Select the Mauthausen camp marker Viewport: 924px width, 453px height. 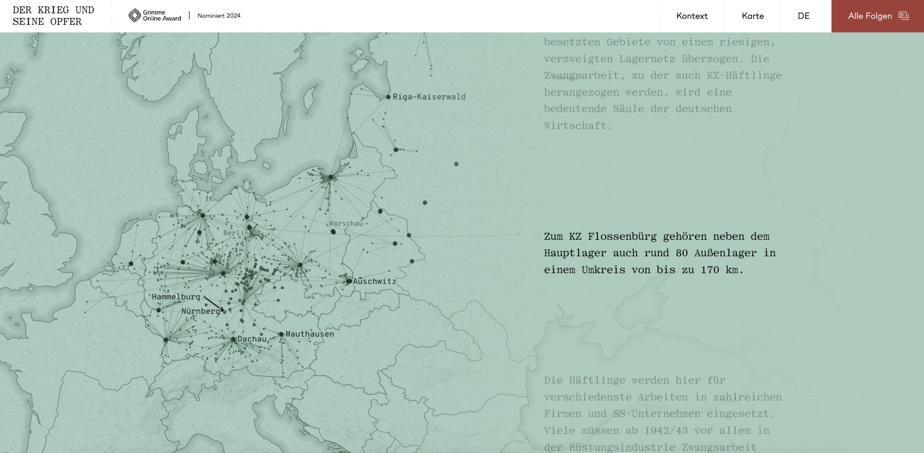281,334
